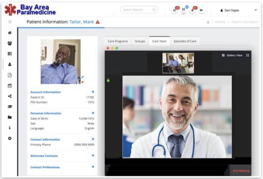Select small patient video thumbnail
Screen dimensions: 263x179
coord(178,63)
